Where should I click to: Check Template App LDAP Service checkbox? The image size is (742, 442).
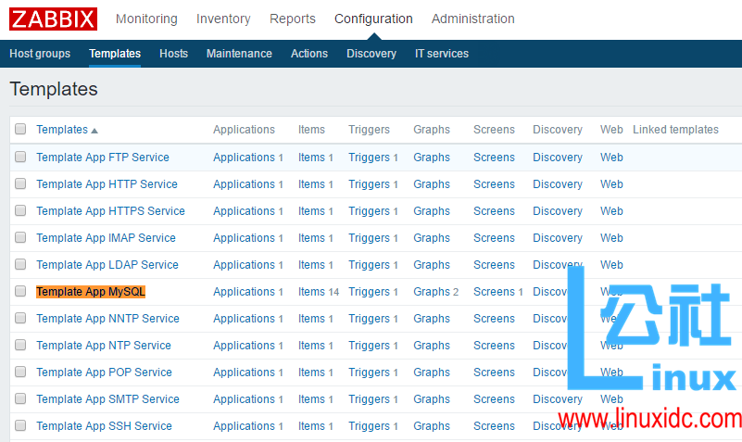20,264
